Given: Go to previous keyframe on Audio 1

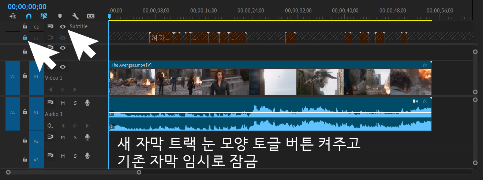Looking at the screenshot, I should click(63, 125).
